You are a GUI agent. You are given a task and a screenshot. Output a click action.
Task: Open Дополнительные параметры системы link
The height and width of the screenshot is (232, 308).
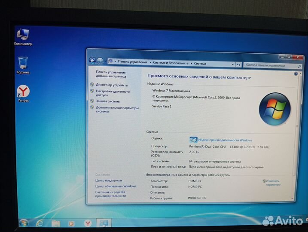[x=117, y=110]
